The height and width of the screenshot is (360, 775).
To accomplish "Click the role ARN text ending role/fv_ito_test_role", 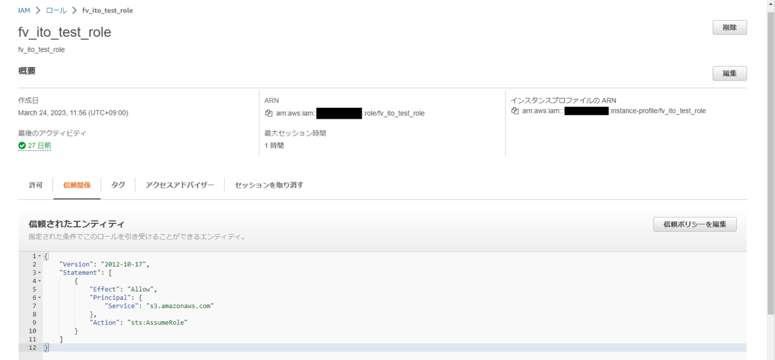I will (x=350, y=114).
